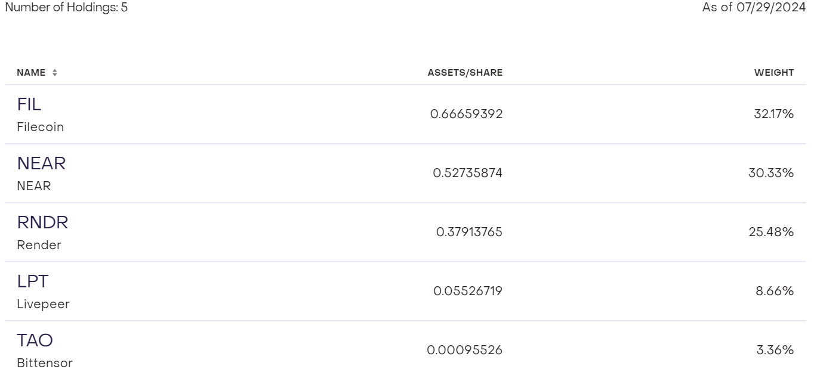820x372 pixels.
Task: Open the Render holding name
Action: coord(39,245)
